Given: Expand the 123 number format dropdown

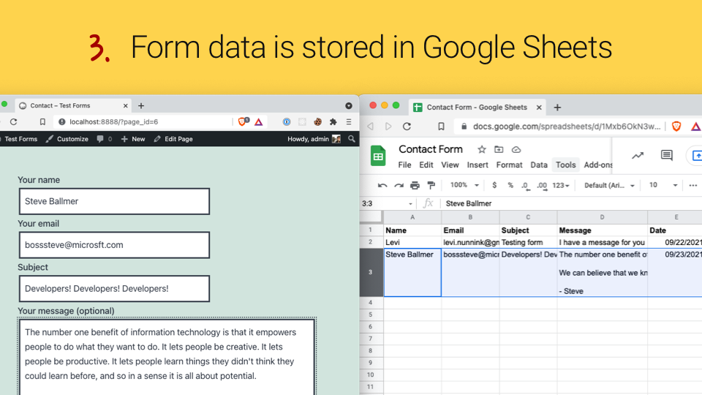Looking at the screenshot, I should (561, 186).
